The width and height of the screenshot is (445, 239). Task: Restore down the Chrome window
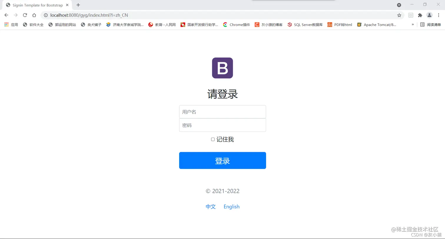425,4
